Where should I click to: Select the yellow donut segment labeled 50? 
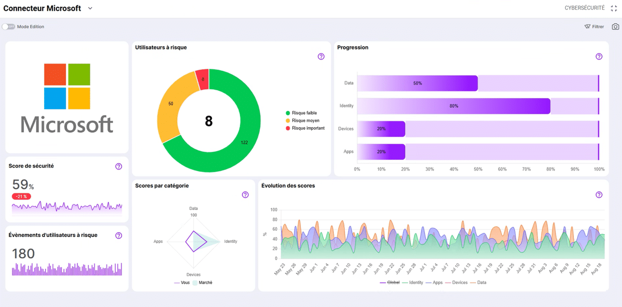click(171, 104)
